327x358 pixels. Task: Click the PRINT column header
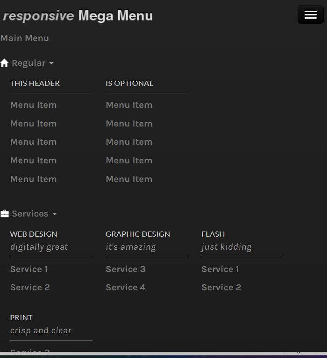click(x=21, y=318)
